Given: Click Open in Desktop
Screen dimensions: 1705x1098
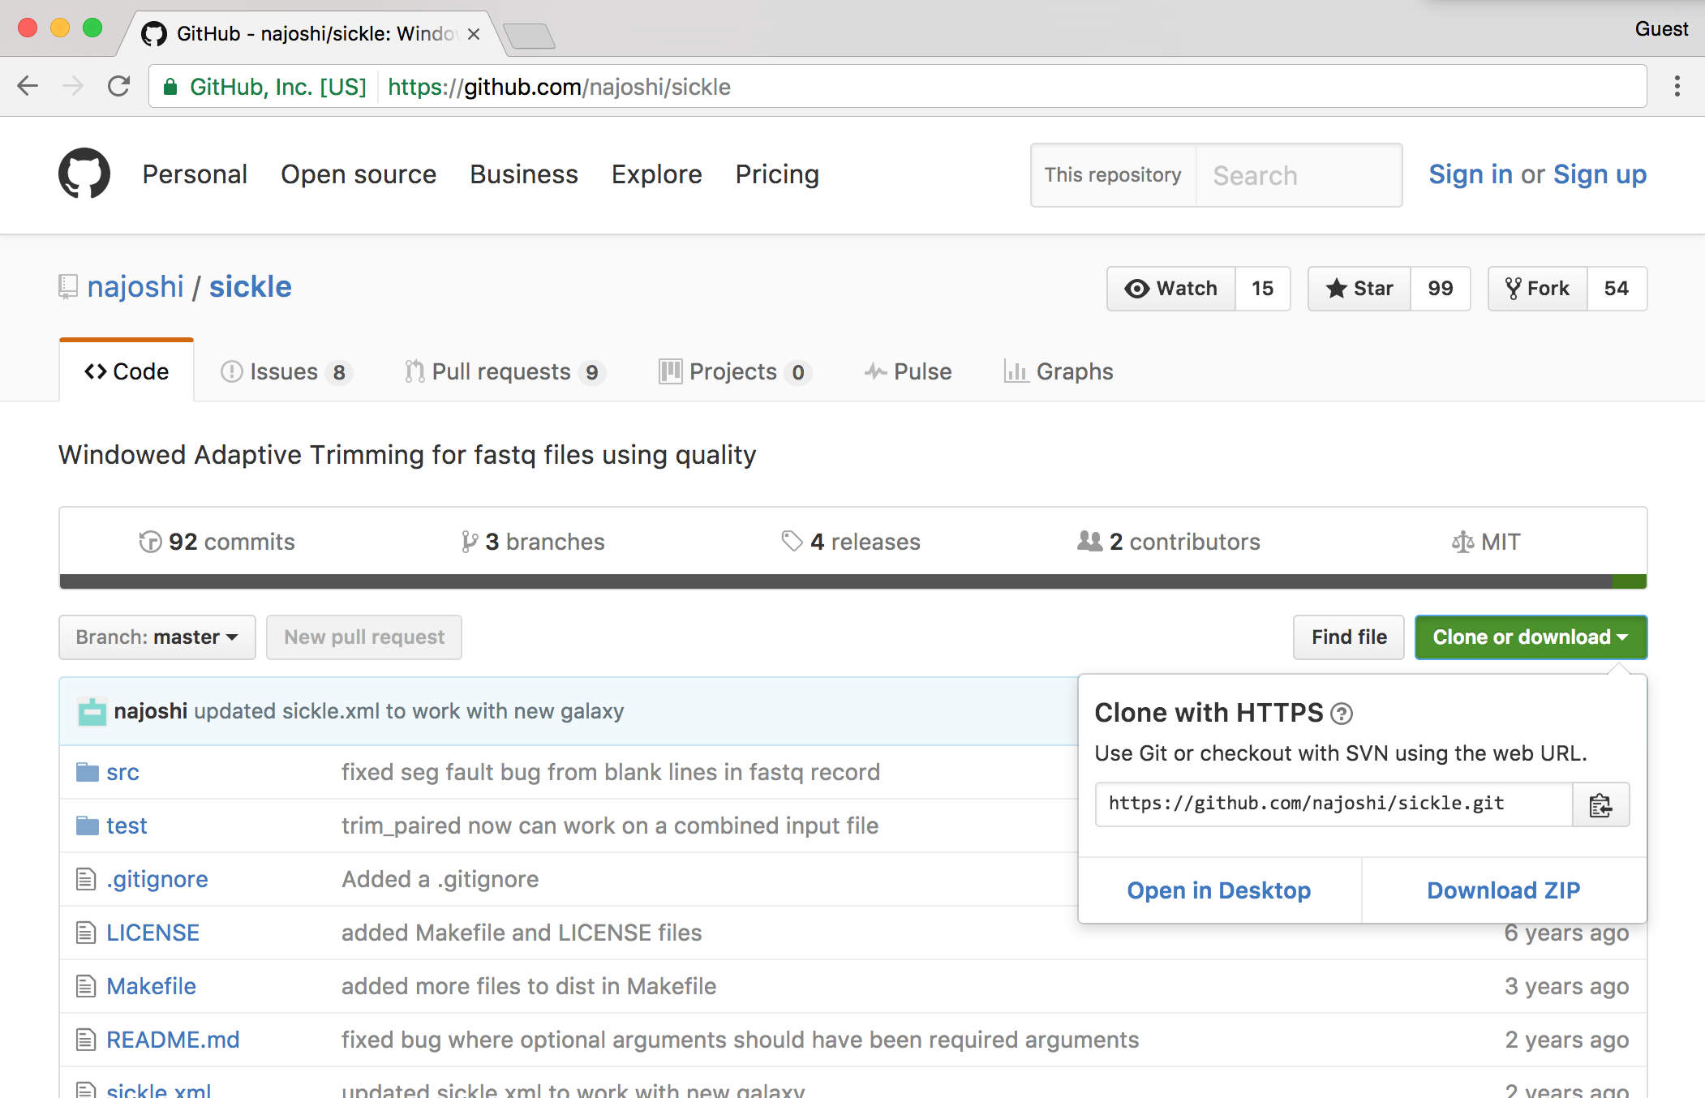Looking at the screenshot, I should coord(1219,890).
